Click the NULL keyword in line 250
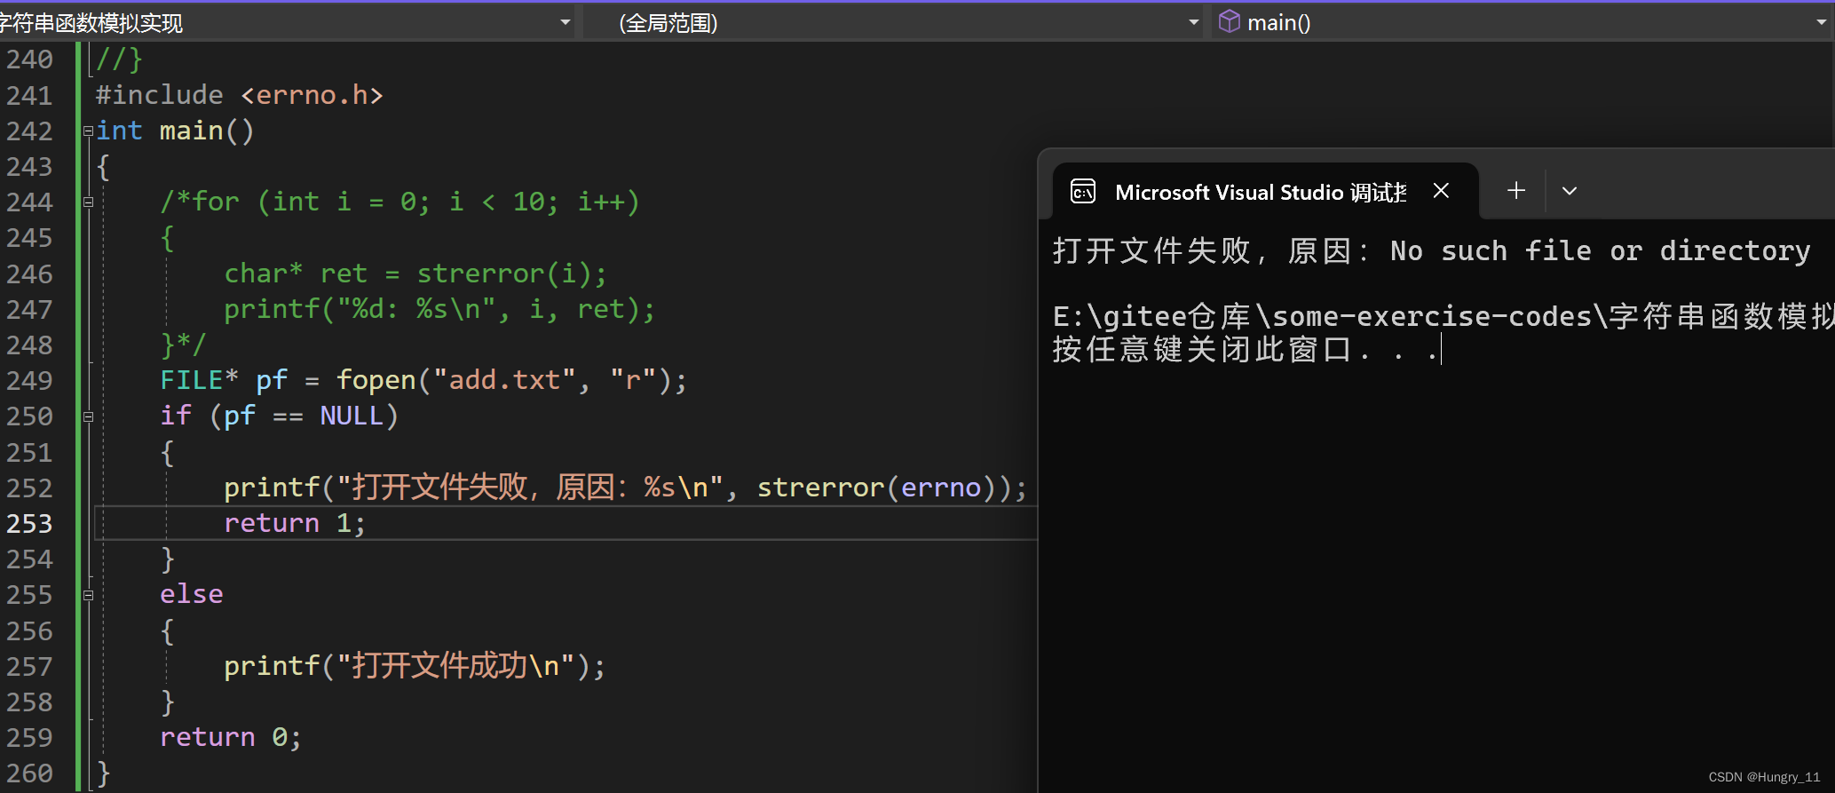The width and height of the screenshot is (1835, 793). [352, 416]
